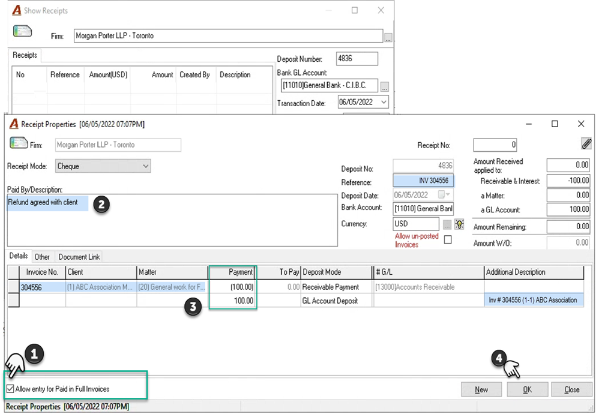Open the Document Link tab

[x=79, y=257]
